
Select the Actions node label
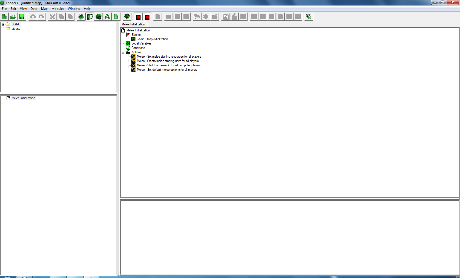pyautogui.click(x=136, y=52)
